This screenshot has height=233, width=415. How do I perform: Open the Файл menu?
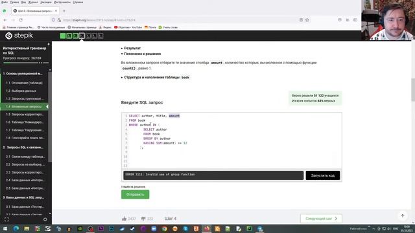point(5,2)
